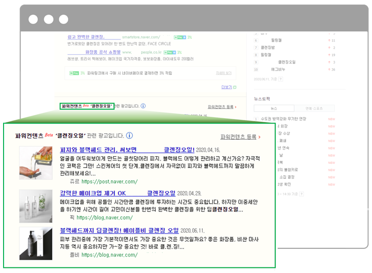
Task: Click the 뉴스토픽 section heading
Action: coord(262,99)
